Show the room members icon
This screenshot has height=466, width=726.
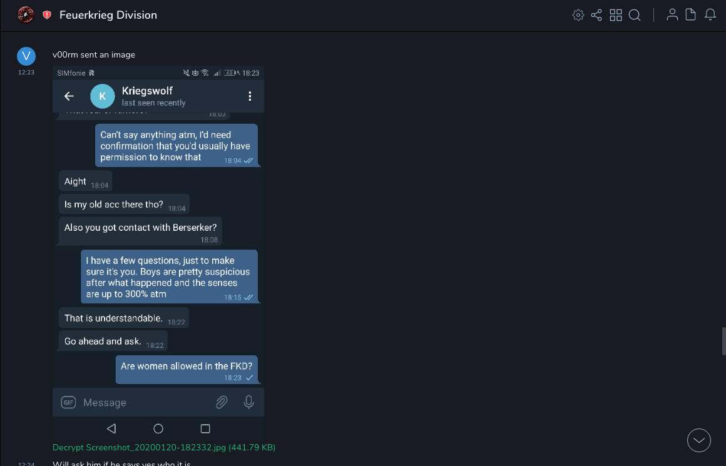672,15
